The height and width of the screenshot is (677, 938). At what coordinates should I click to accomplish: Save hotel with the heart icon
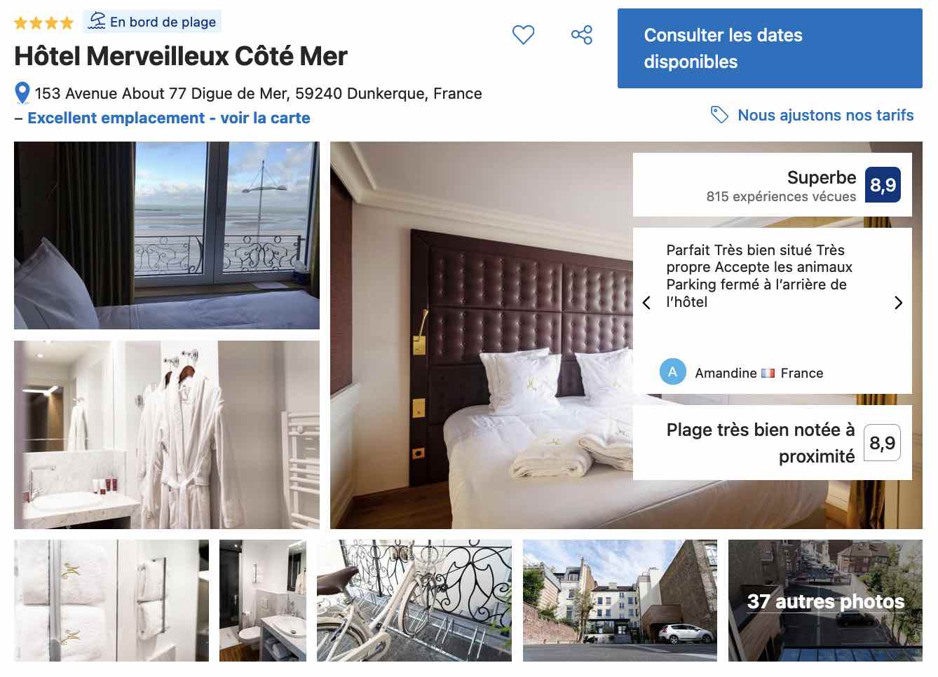click(523, 34)
